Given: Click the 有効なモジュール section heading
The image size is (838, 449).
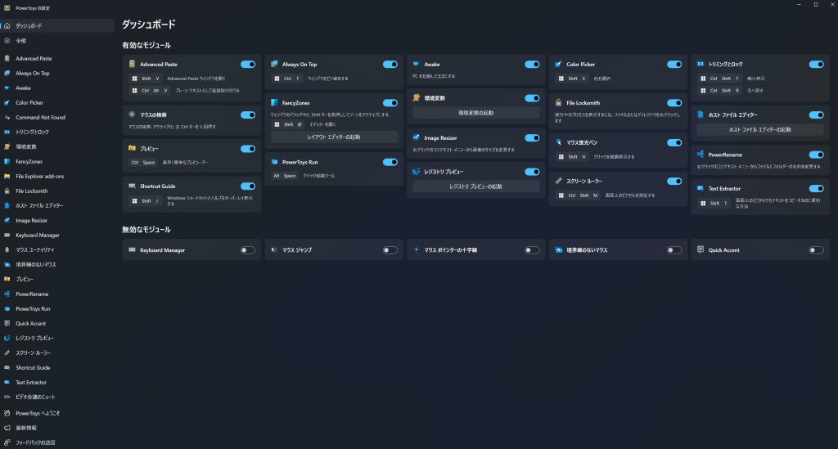Looking at the screenshot, I should tap(146, 45).
